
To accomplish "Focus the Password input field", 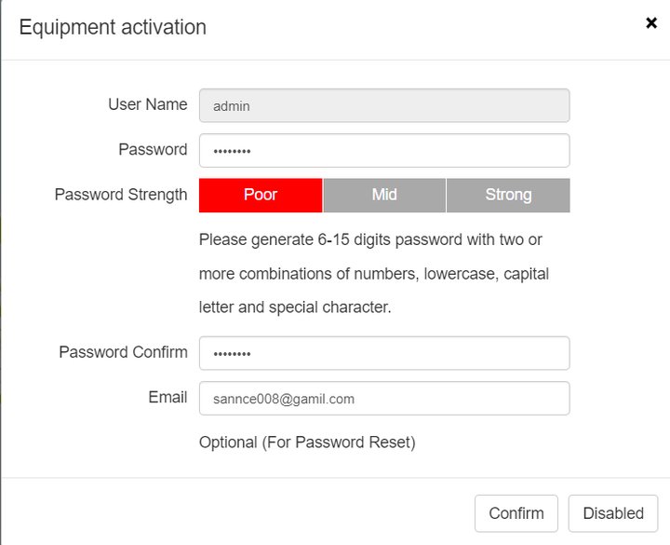I will pyautogui.click(x=384, y=151).
